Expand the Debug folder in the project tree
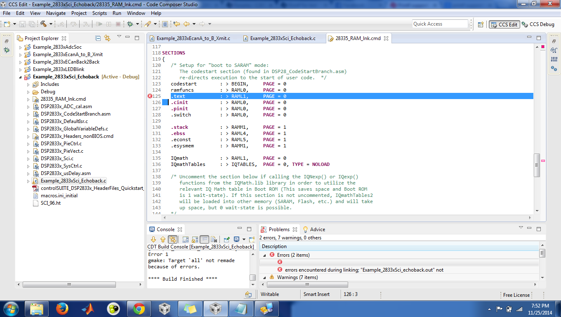Image resolution: width=561 pixels, height=317 pixels. 28,92
